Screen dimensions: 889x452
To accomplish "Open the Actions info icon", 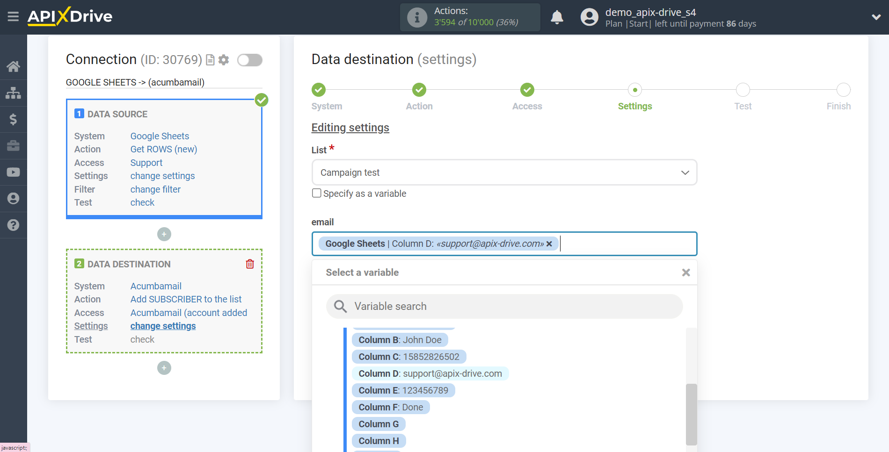I will (417, 17).
